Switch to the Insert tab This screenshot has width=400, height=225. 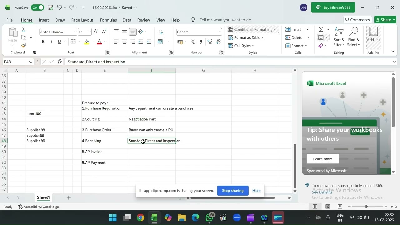pyautogui.click(x=44, y=20)
